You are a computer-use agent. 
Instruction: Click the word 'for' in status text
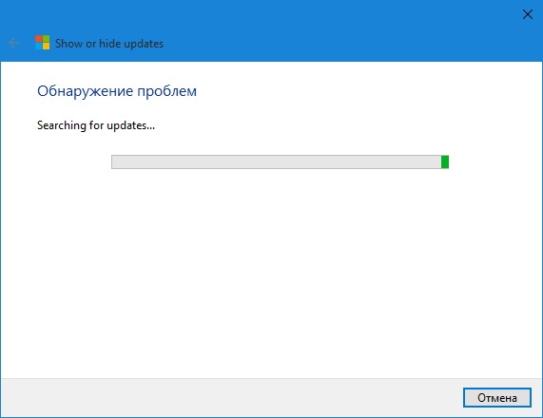click(x=97, y=124)
